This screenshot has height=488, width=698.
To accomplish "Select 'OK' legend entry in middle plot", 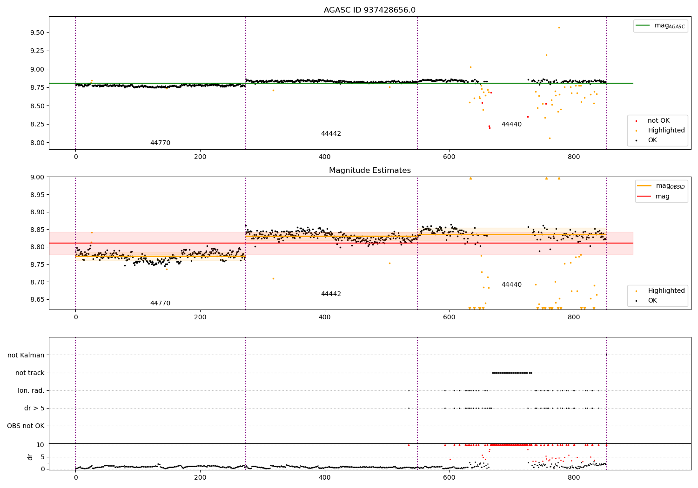I will coord(647,301).
